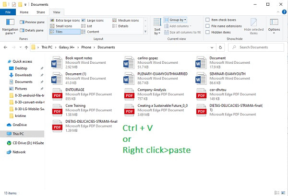Open the File menu

pyautogui.click(x=8, y=12)
